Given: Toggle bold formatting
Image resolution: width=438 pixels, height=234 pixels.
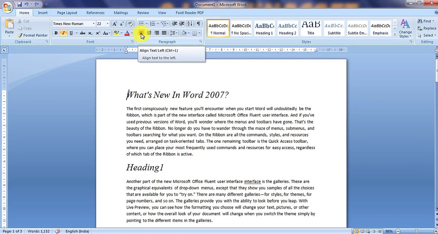Looking at the screenshot, I should click(56, 33).
